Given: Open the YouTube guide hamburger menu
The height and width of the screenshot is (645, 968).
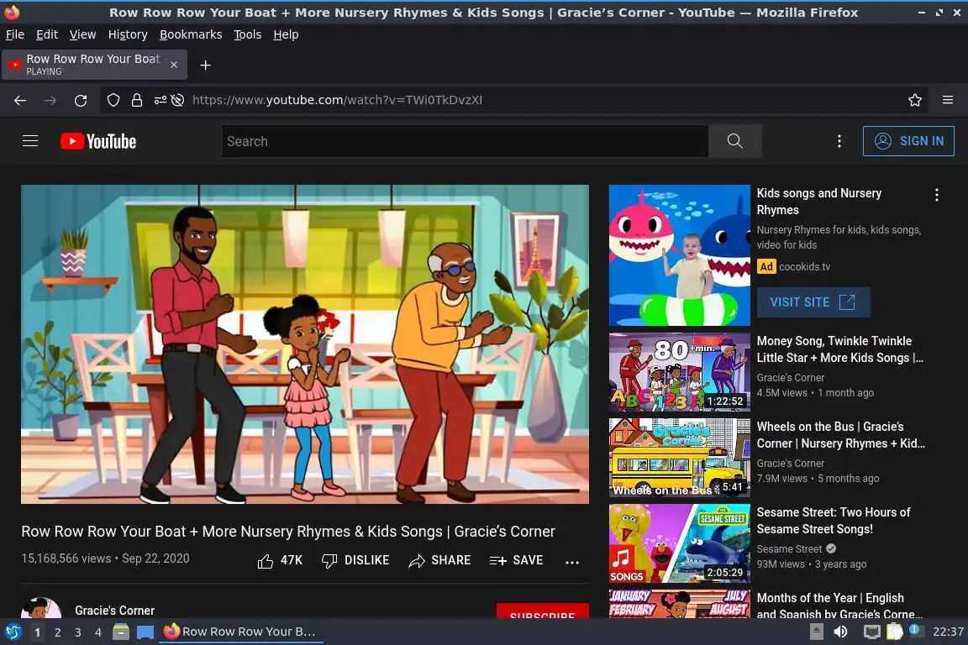Looking at the screenshot, I should coord(30,141).
